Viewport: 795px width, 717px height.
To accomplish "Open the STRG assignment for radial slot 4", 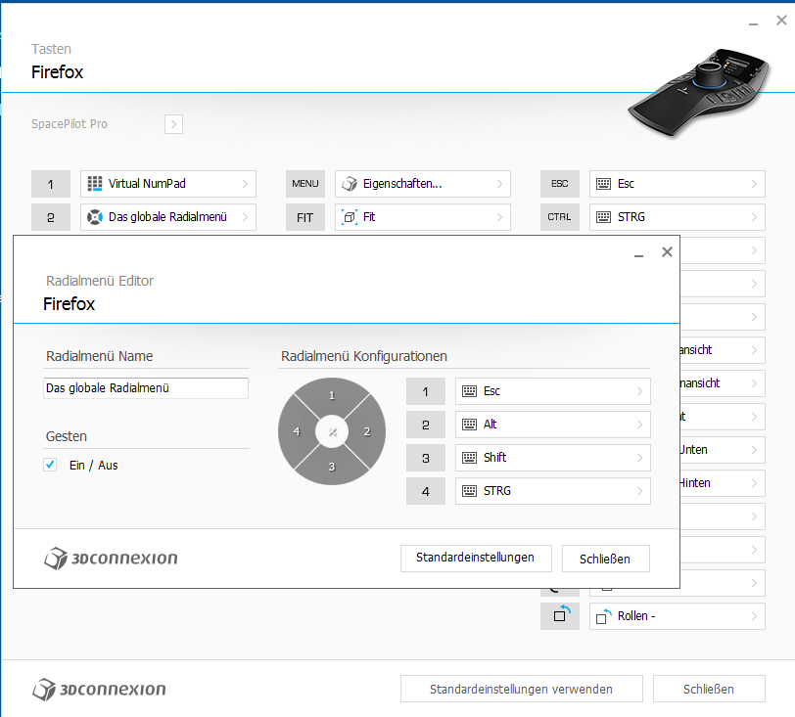I will pos(552,491).
